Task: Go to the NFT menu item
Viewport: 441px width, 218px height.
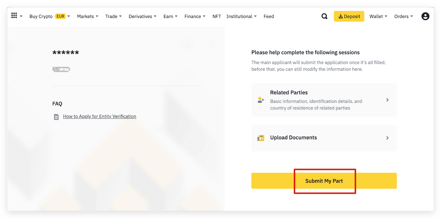Action: pyautogui.click(x=217, y=16)
